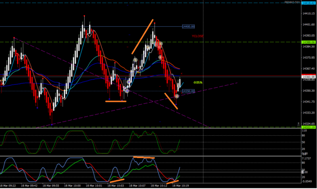The width and height of the screenshot is (317, 189).
Task: Click the 14341.75 price scale value
Action: (308, 101)
